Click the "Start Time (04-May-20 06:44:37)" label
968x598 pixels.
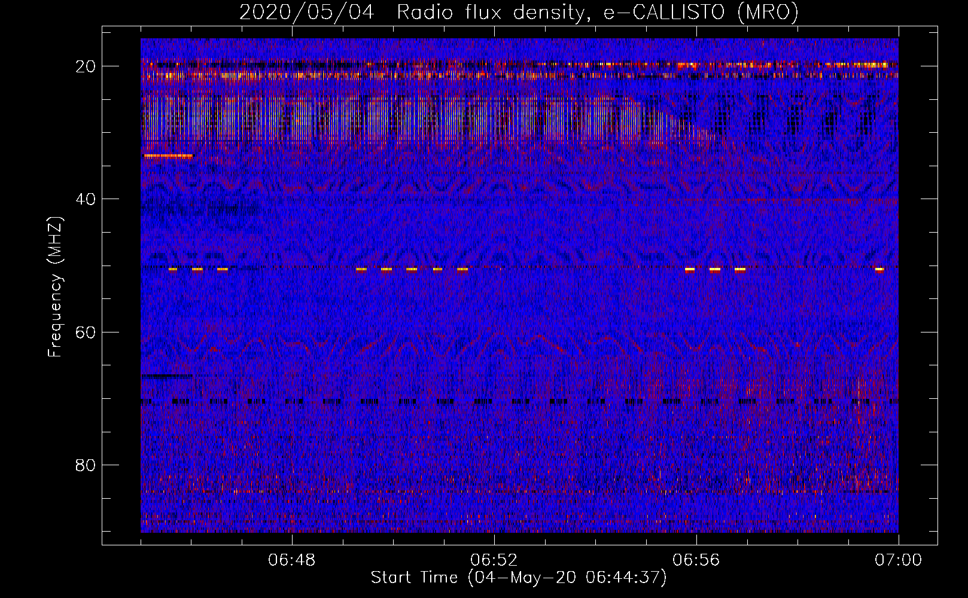coord(519,578)
